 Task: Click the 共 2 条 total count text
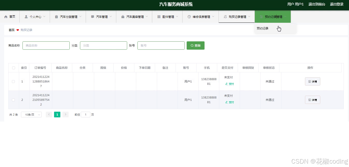point(14,115)
